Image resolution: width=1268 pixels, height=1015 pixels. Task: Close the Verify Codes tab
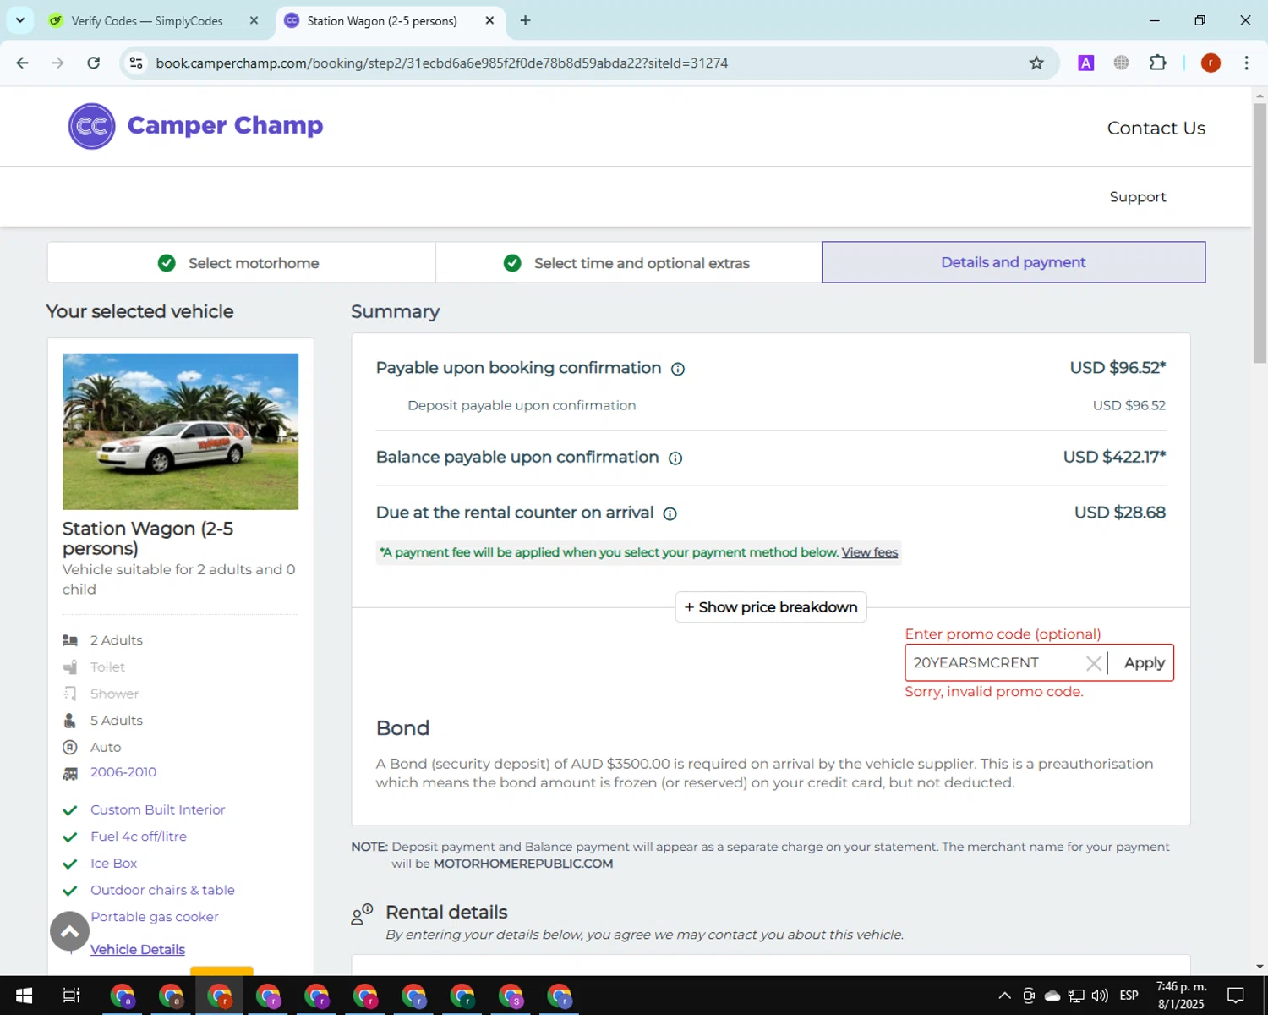pos(254,20)
